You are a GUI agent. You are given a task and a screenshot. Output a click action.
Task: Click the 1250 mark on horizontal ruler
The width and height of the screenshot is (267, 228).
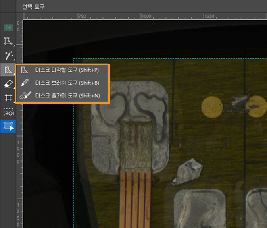[209, 16]
